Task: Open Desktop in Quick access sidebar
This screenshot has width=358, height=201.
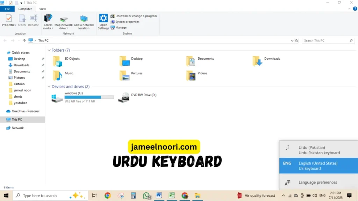Action: point(20,59)
